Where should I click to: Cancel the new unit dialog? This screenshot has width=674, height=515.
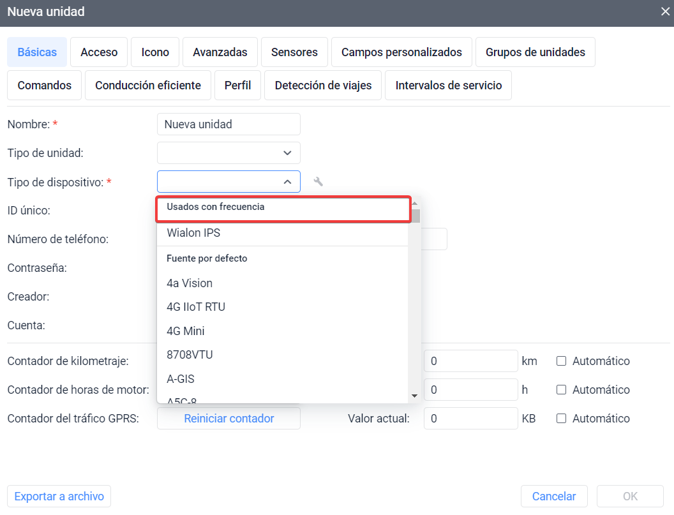[553, 496]
